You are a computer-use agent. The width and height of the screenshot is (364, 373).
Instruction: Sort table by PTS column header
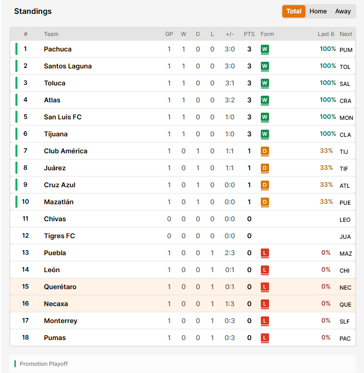pos(249,34)
